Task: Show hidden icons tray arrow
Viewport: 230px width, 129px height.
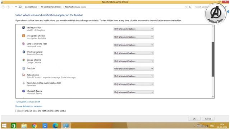Action: pyautogui.click(x=194, y=126)
